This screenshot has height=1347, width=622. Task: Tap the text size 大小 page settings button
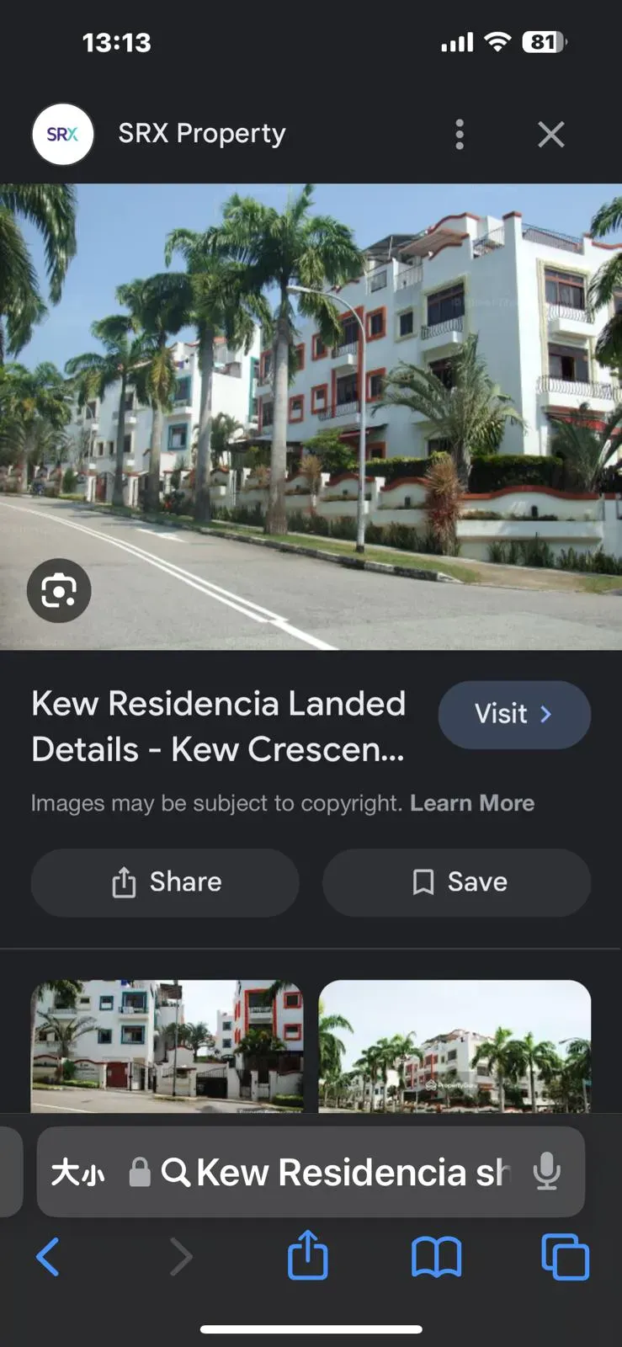(78, 1172)
